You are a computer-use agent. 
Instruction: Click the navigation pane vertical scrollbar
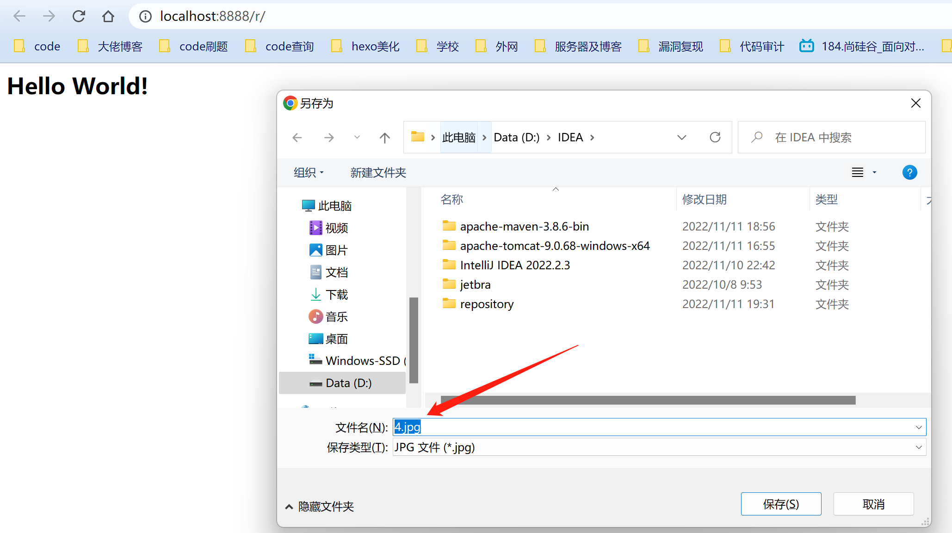point(414,340)
